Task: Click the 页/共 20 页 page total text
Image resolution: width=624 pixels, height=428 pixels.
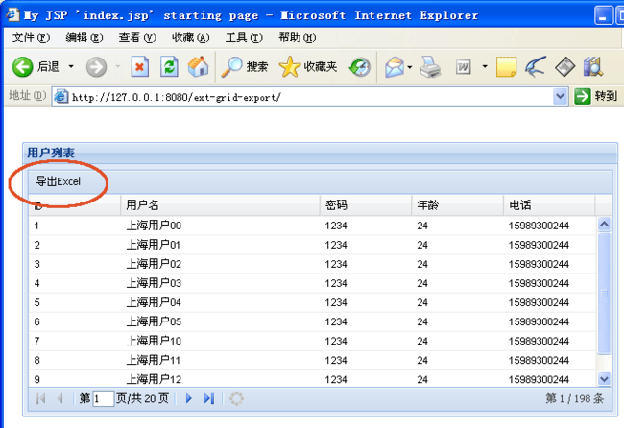Action: [x=142, y=398]
